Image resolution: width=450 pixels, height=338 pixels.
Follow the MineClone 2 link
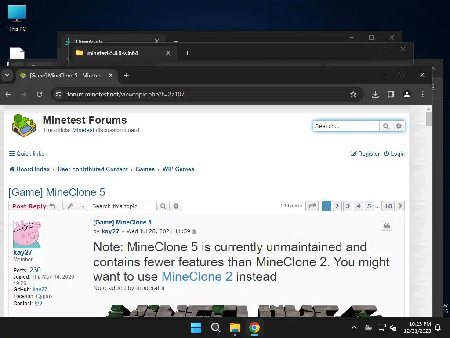point(197,276)
